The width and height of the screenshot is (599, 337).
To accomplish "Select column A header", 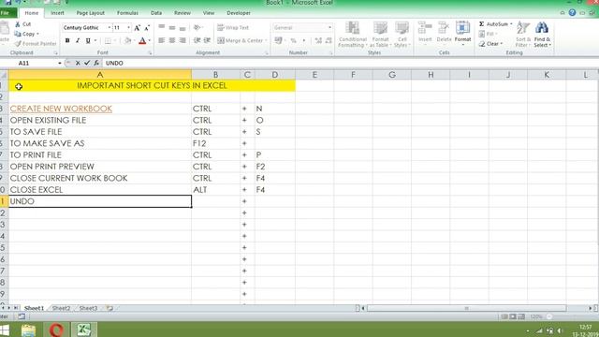I will coord(100,75).
